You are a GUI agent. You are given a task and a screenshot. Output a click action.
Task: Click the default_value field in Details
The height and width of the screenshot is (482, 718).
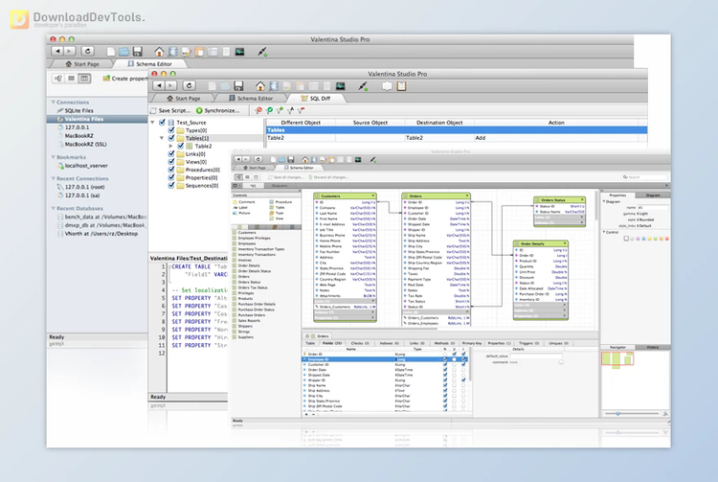tap(536, 356)
